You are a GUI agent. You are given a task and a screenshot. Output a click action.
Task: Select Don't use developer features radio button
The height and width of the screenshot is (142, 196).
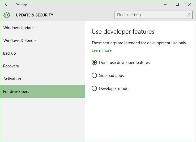(94, 62)
